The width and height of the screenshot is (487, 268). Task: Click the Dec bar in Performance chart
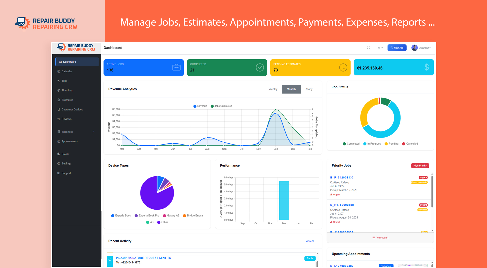pyautogui.click(x=284, y=200)
